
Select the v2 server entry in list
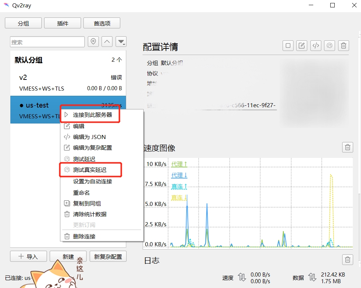[x=68, y=82]
